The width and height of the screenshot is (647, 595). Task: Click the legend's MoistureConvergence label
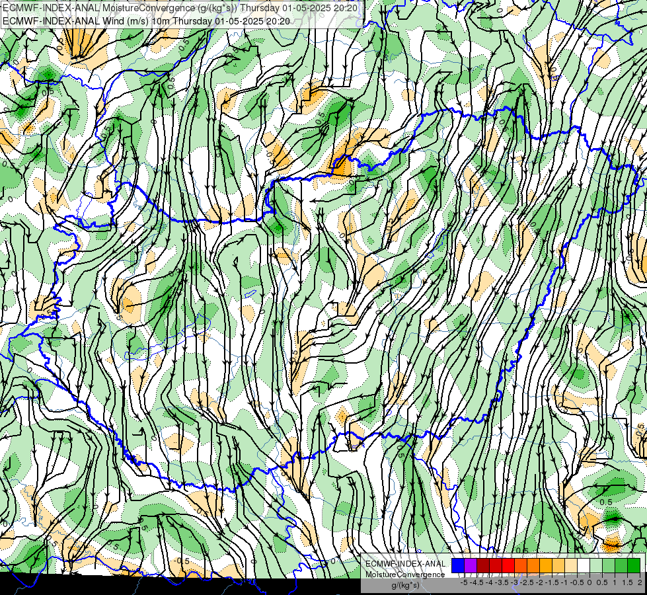405,575
